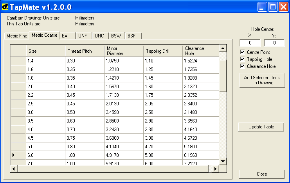
Task: Select row header for size 4.0
Action: point(18,129)
